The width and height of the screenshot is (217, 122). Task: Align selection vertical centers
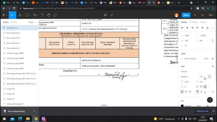click(x=202, y=28)
